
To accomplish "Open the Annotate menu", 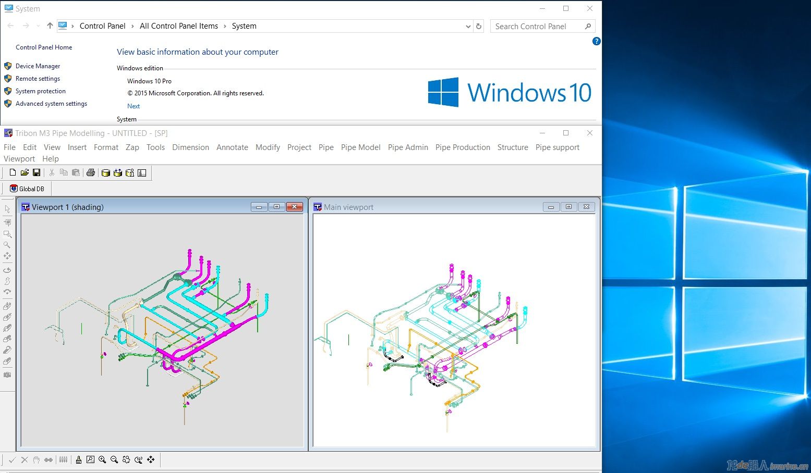I will click(232, 147).
